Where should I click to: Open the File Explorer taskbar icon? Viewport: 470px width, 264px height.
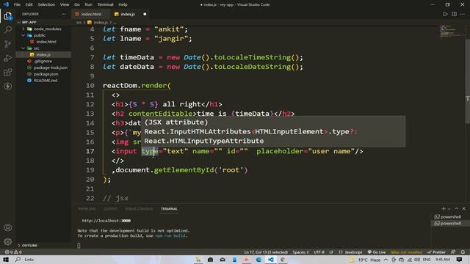(x=198, y=260)
